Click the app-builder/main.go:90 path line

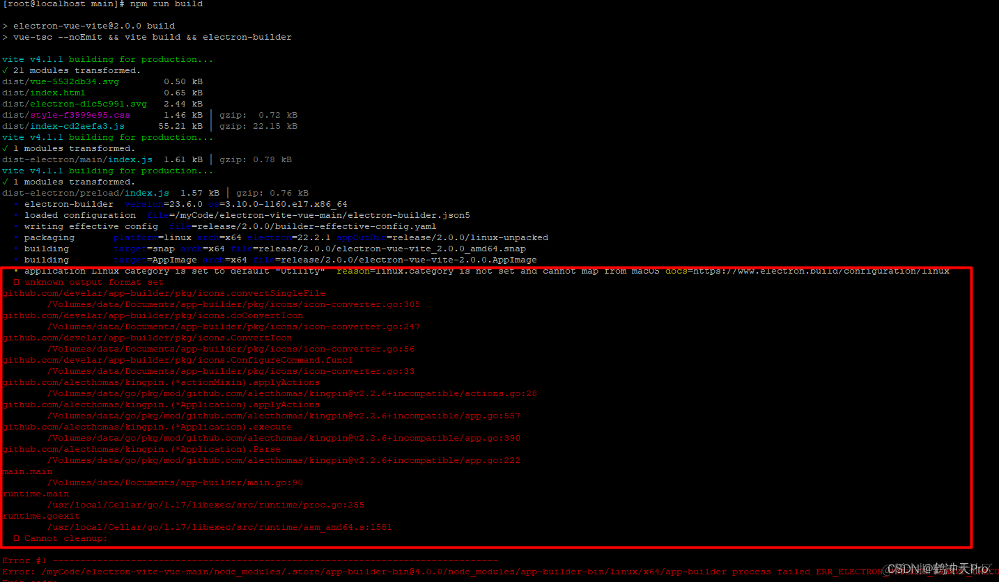[175, 482]
